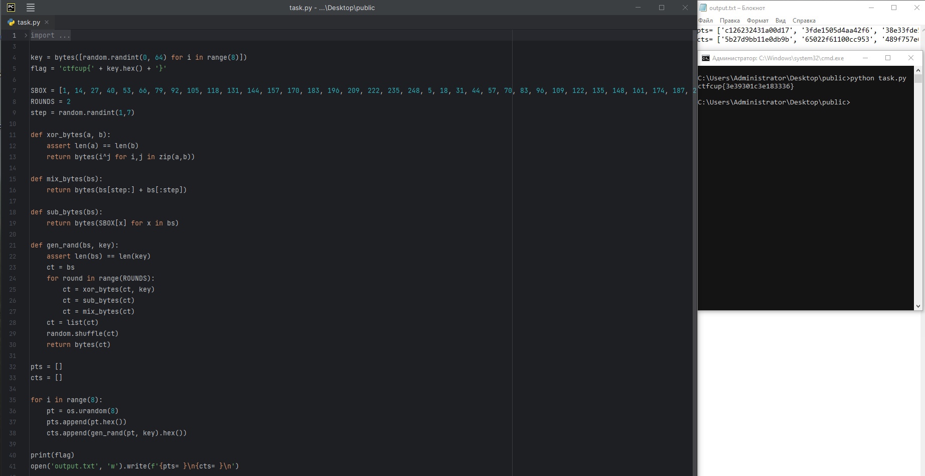
Task: Click the cmd.exe system icon in title bar
Action: (x=705, y=58)
